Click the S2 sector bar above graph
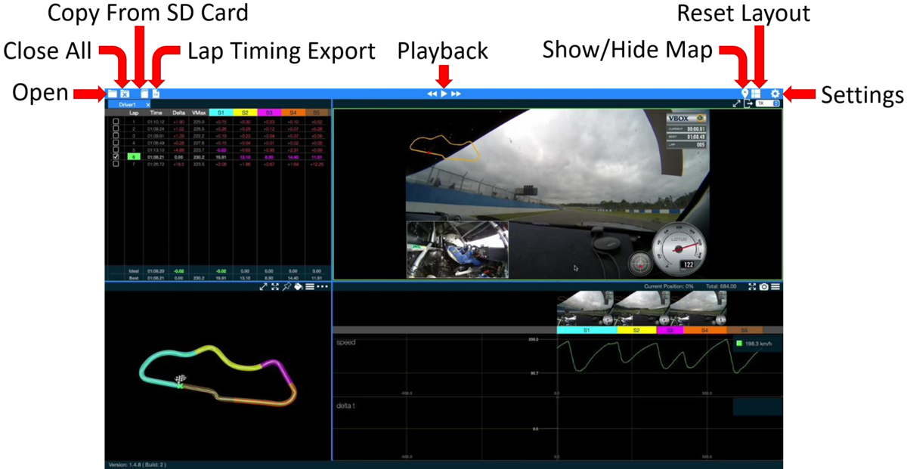This screenshot has width=907, height=469. tap(637, 330)
